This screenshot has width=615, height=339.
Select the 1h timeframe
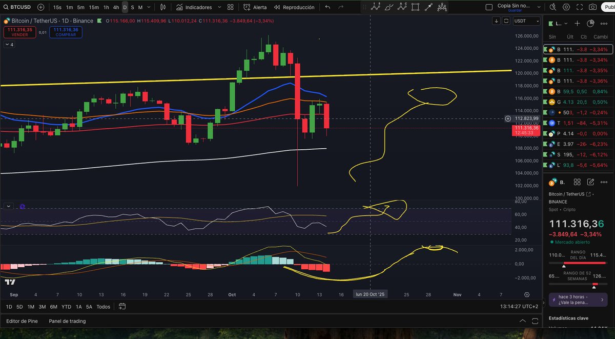coord(106,8)
